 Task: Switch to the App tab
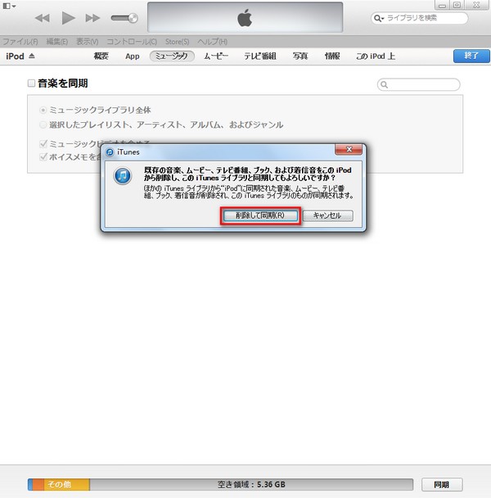click(133, 57)
